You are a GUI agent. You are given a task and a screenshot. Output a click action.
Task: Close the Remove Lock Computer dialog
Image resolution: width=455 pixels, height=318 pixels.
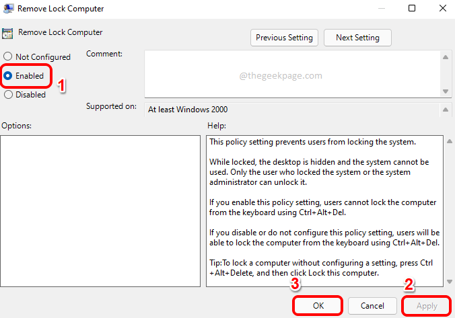442,9
